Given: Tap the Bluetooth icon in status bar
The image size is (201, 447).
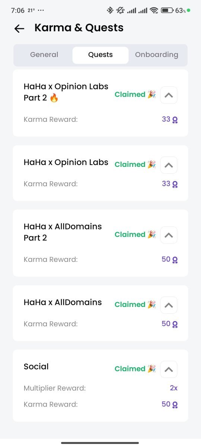Looking at the screenshot, I should (110, 10).
